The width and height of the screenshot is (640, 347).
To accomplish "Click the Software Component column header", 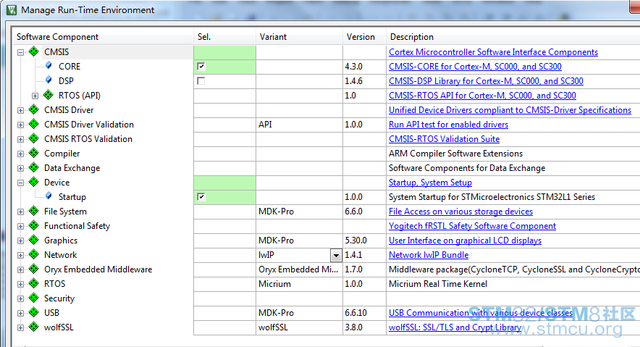I will [x=103, y=37].
